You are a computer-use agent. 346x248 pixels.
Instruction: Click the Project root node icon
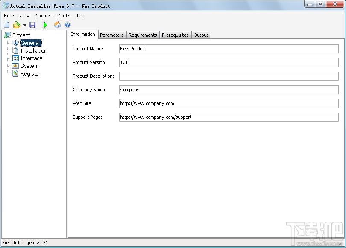[7, 35]
